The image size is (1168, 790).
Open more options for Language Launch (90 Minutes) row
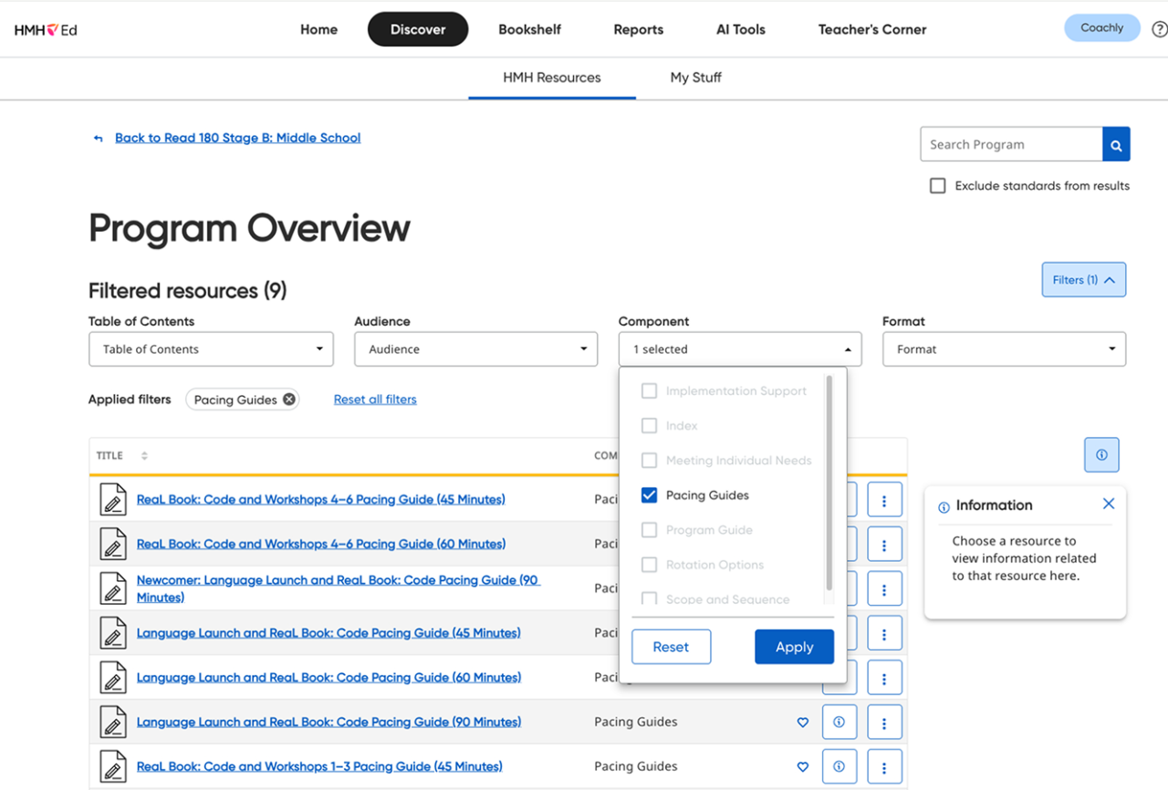(884, 722)
